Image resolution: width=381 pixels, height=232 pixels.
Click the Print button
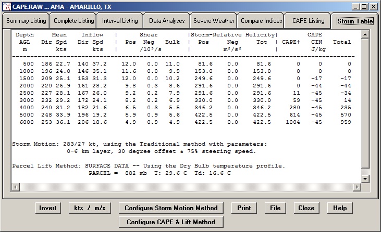pos(244,208)
